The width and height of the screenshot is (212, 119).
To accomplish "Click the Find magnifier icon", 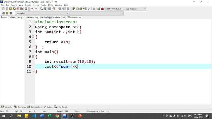I will coord(41,9).
